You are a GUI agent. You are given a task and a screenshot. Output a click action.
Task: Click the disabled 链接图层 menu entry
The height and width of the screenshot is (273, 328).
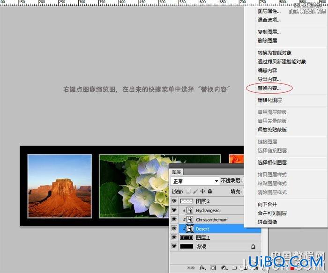[268, 142]
